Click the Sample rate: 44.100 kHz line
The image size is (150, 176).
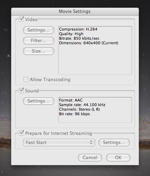point(82,105)
